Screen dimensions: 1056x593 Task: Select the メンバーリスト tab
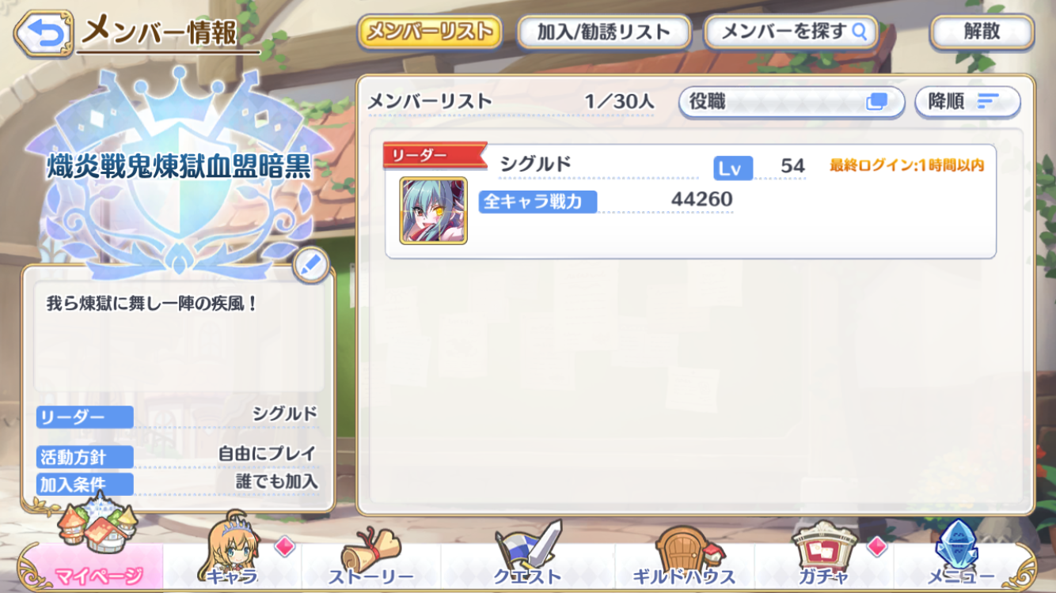[430, 32]
